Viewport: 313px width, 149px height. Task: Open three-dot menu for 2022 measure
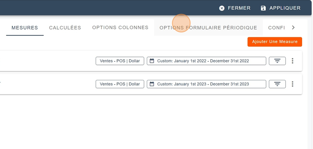(x=292, y=61)
